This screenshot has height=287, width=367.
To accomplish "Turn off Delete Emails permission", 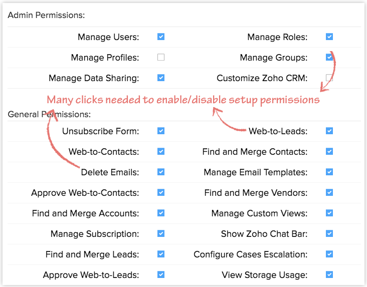I will (x=161, y=172).
